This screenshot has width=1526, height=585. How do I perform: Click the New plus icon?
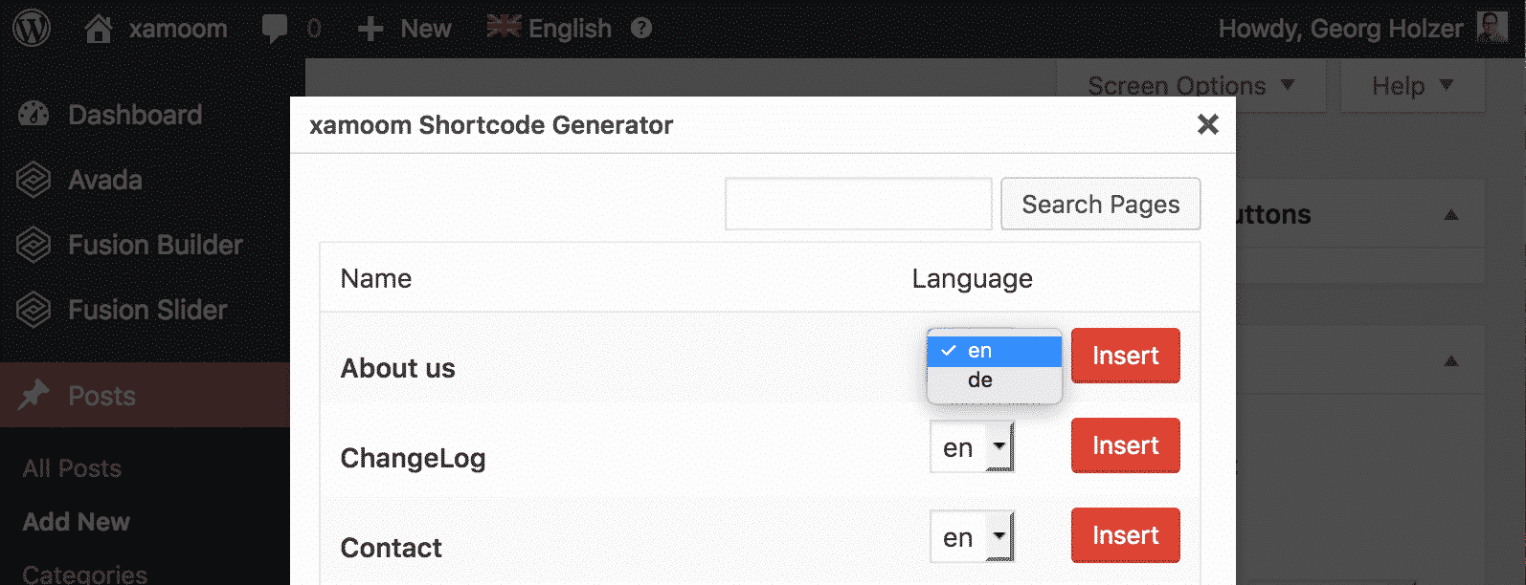370,30
